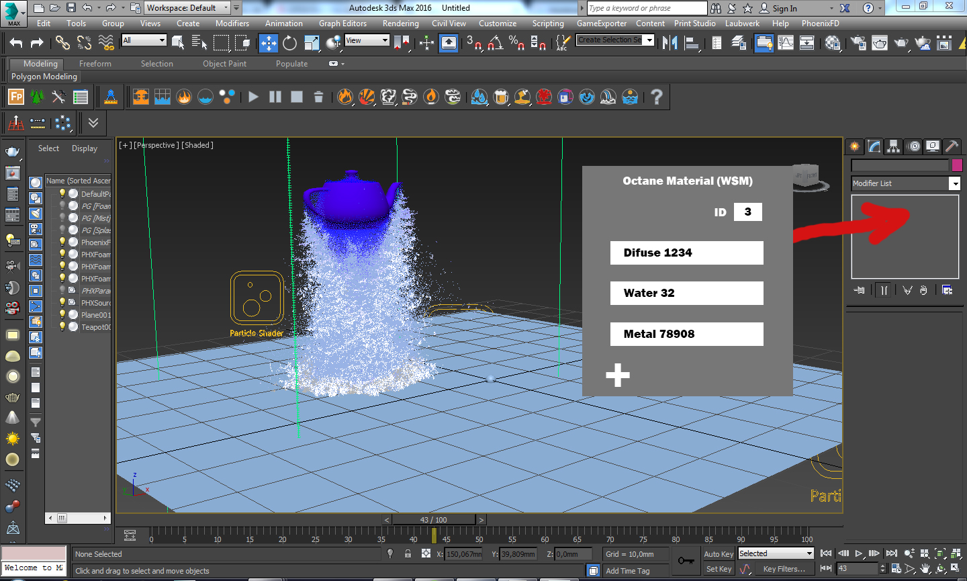Click the Align tool icon
The height and width of the screenshot is (581, 967).
coord(691,43)
